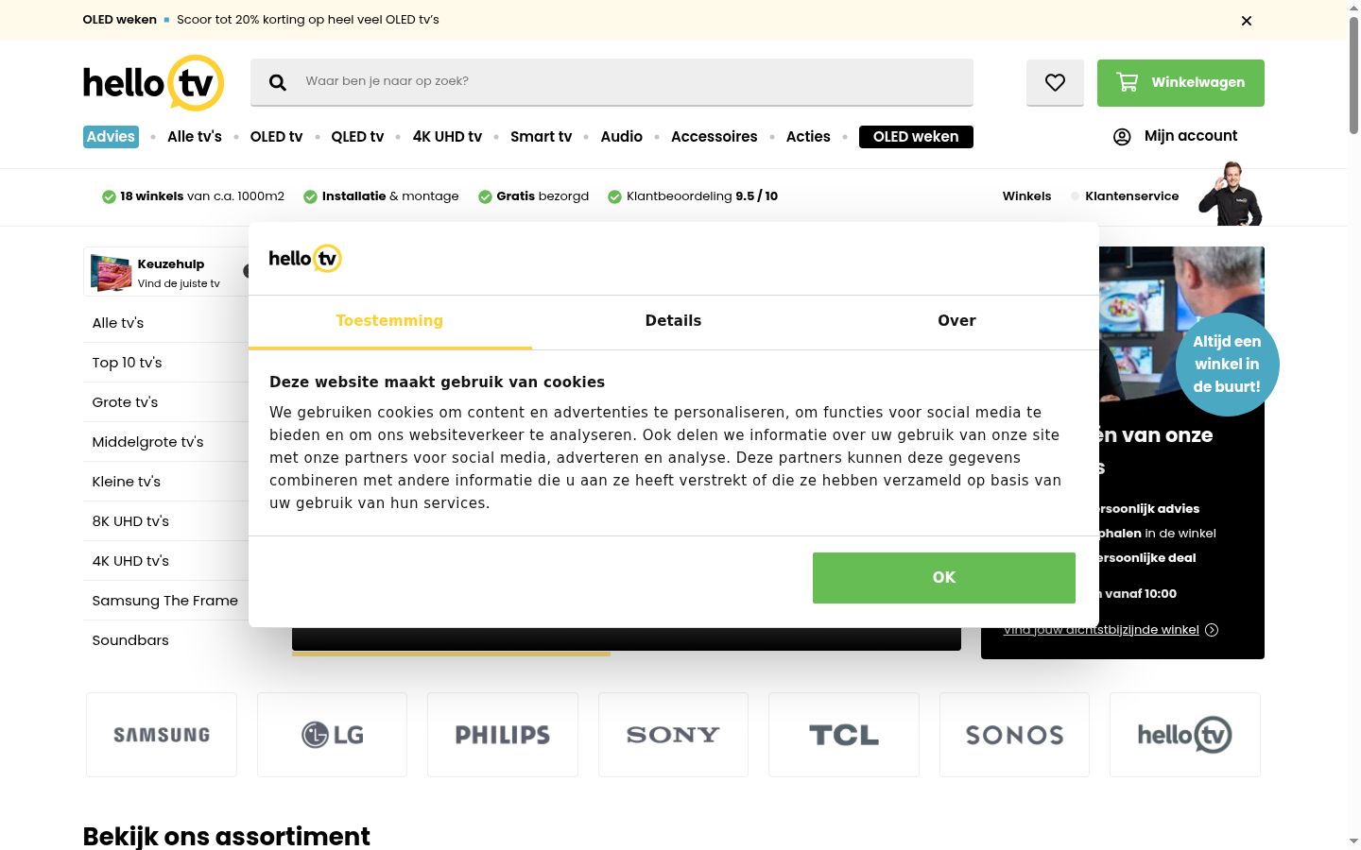The width and height of the screenshot is (1361, 850).
Task: Close the OLED weken promo banner
Action: [x=1247, y=21]
